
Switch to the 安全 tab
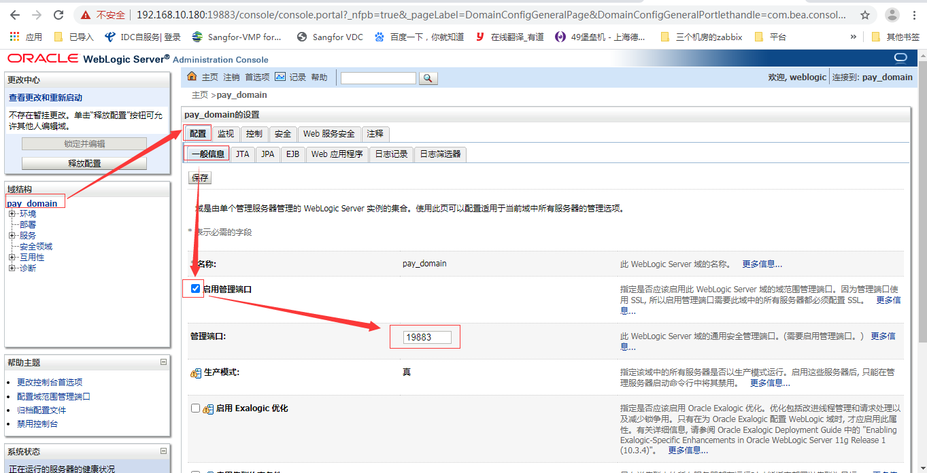point(283,134)
